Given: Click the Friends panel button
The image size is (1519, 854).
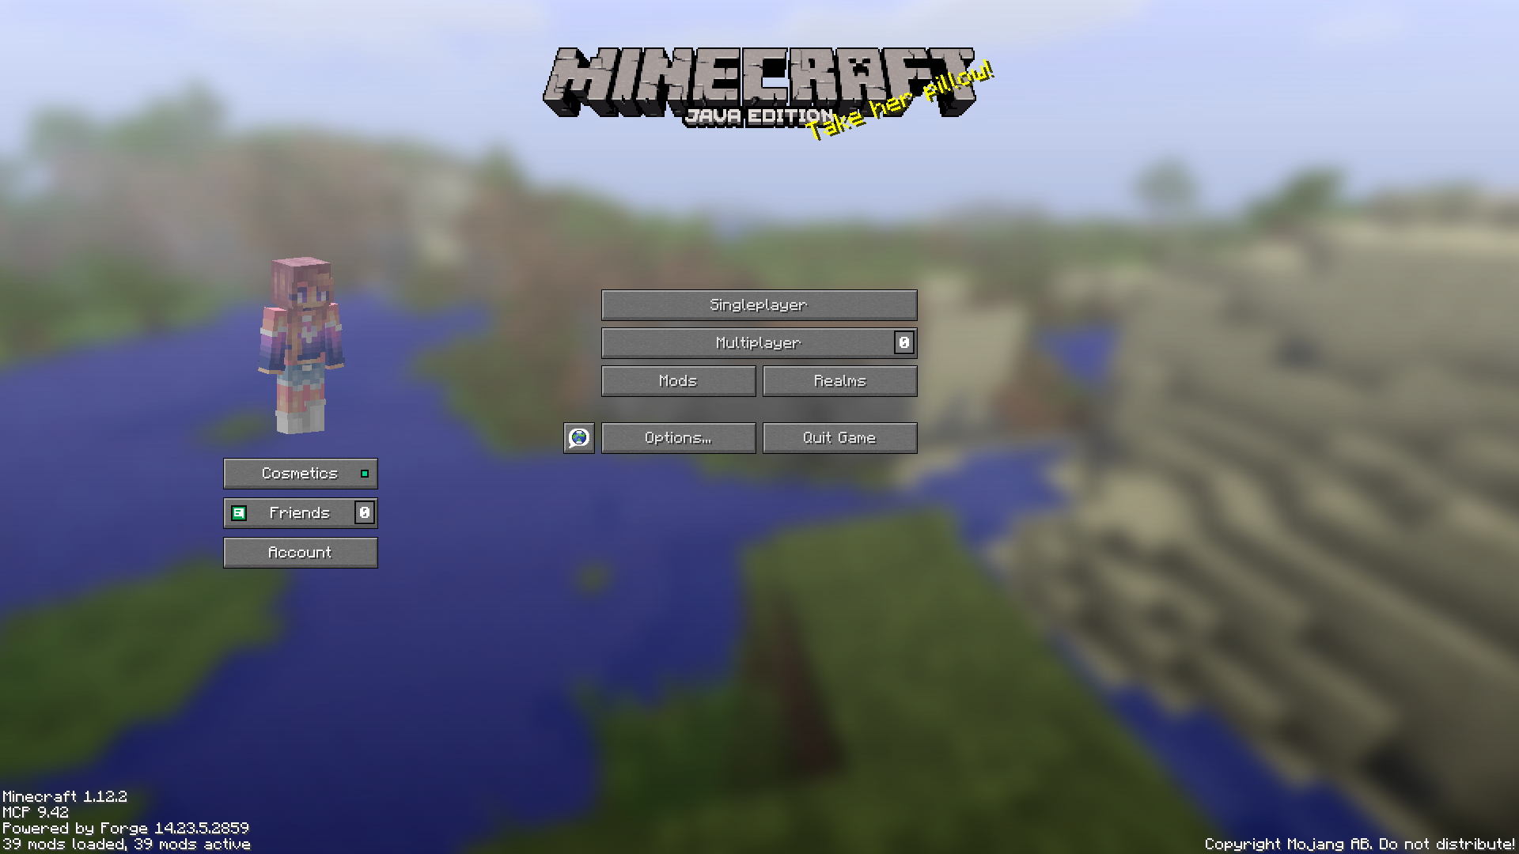Looking at the screenshot, I should tap(299, 512).
